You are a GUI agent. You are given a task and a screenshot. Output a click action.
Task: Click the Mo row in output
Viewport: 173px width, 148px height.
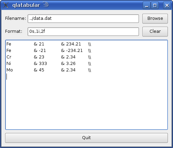pos(49,70)
